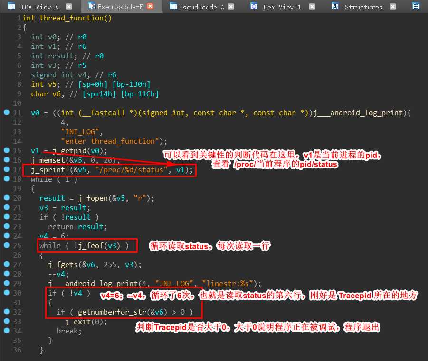Click the "break;" statement on line 34
428x361 pixels.
(x=69, y=331)
